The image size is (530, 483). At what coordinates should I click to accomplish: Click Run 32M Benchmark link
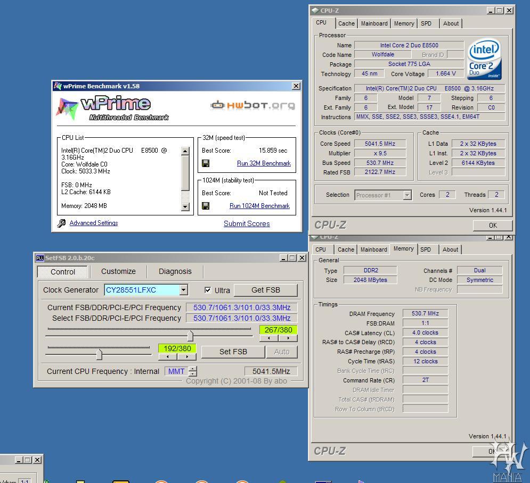pos(264,163)
